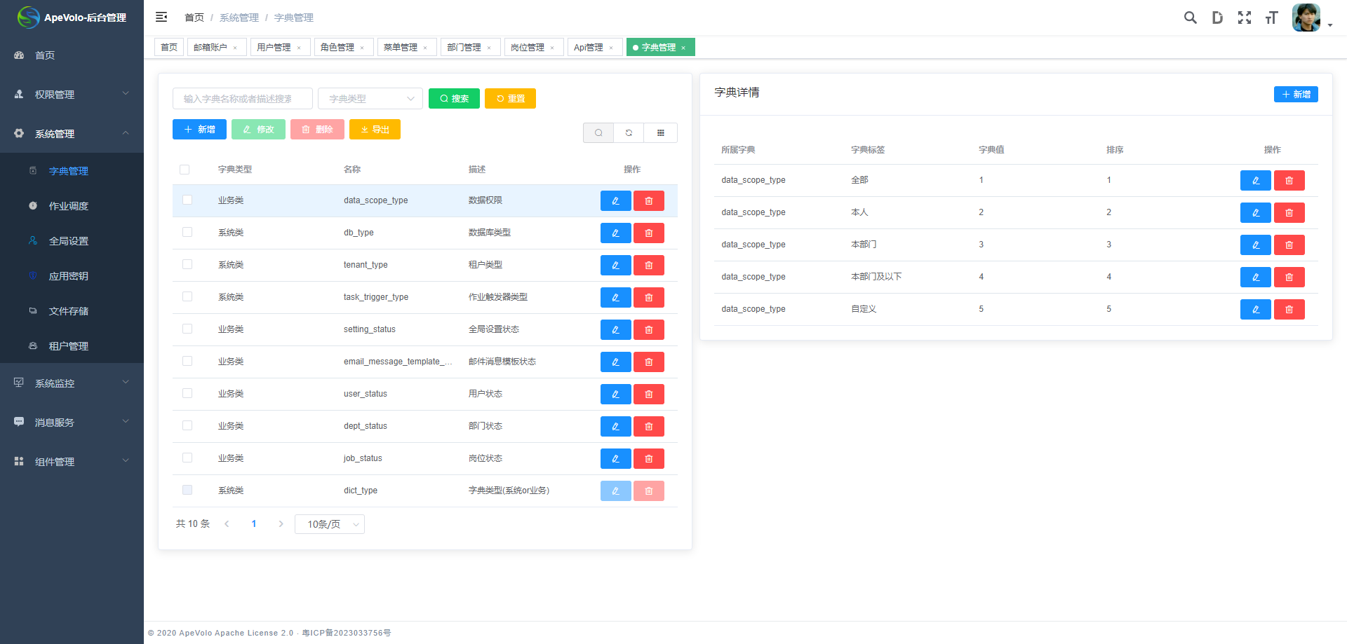Click the table refresh icon button

coord(629,133)
